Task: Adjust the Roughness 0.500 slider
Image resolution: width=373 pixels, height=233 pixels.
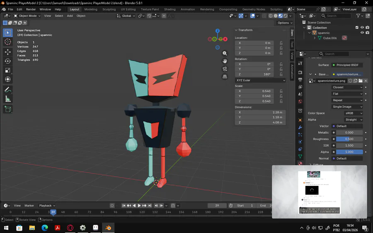Action: coord(349,139)
